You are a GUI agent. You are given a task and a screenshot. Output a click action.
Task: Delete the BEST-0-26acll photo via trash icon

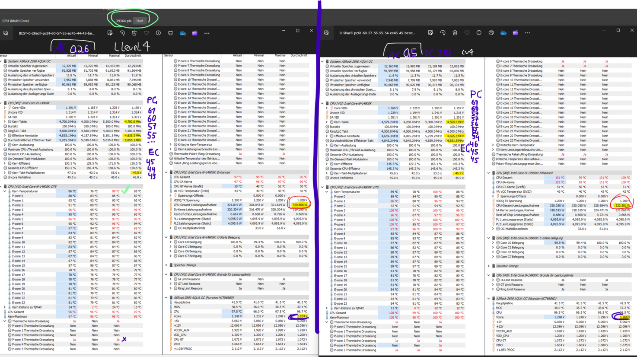[x=134, y=33]
